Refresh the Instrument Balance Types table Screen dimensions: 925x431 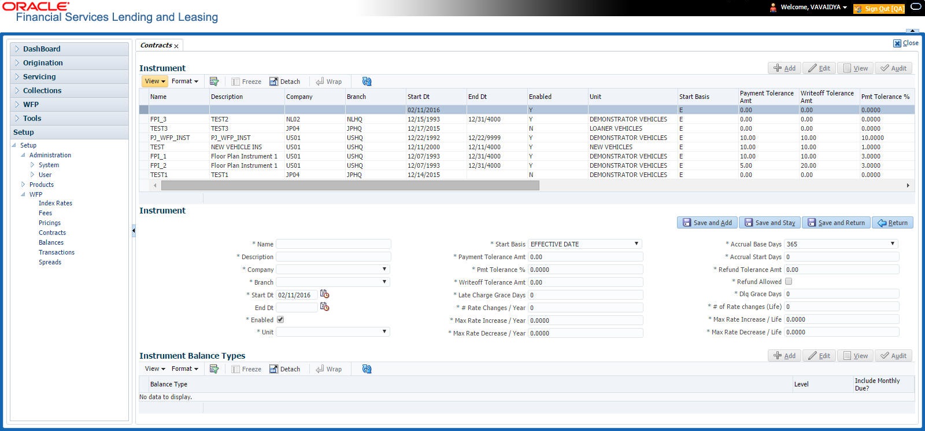coord(367,369)
